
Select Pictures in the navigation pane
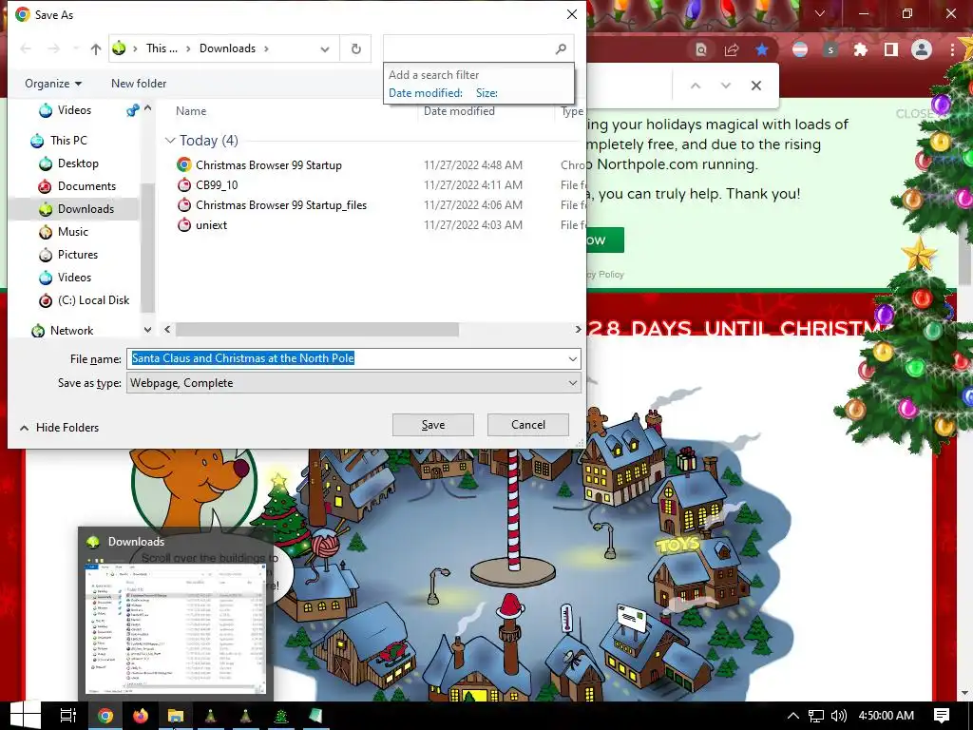(x=78, y=255)
